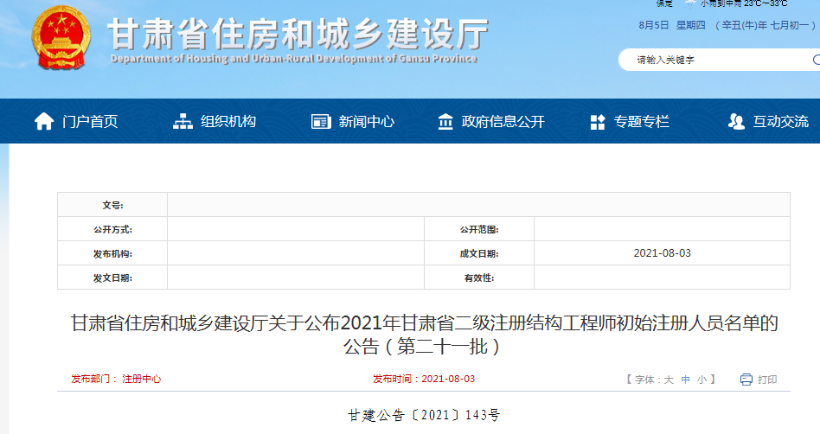Click the grid icon beside 专题专栏

598,122
